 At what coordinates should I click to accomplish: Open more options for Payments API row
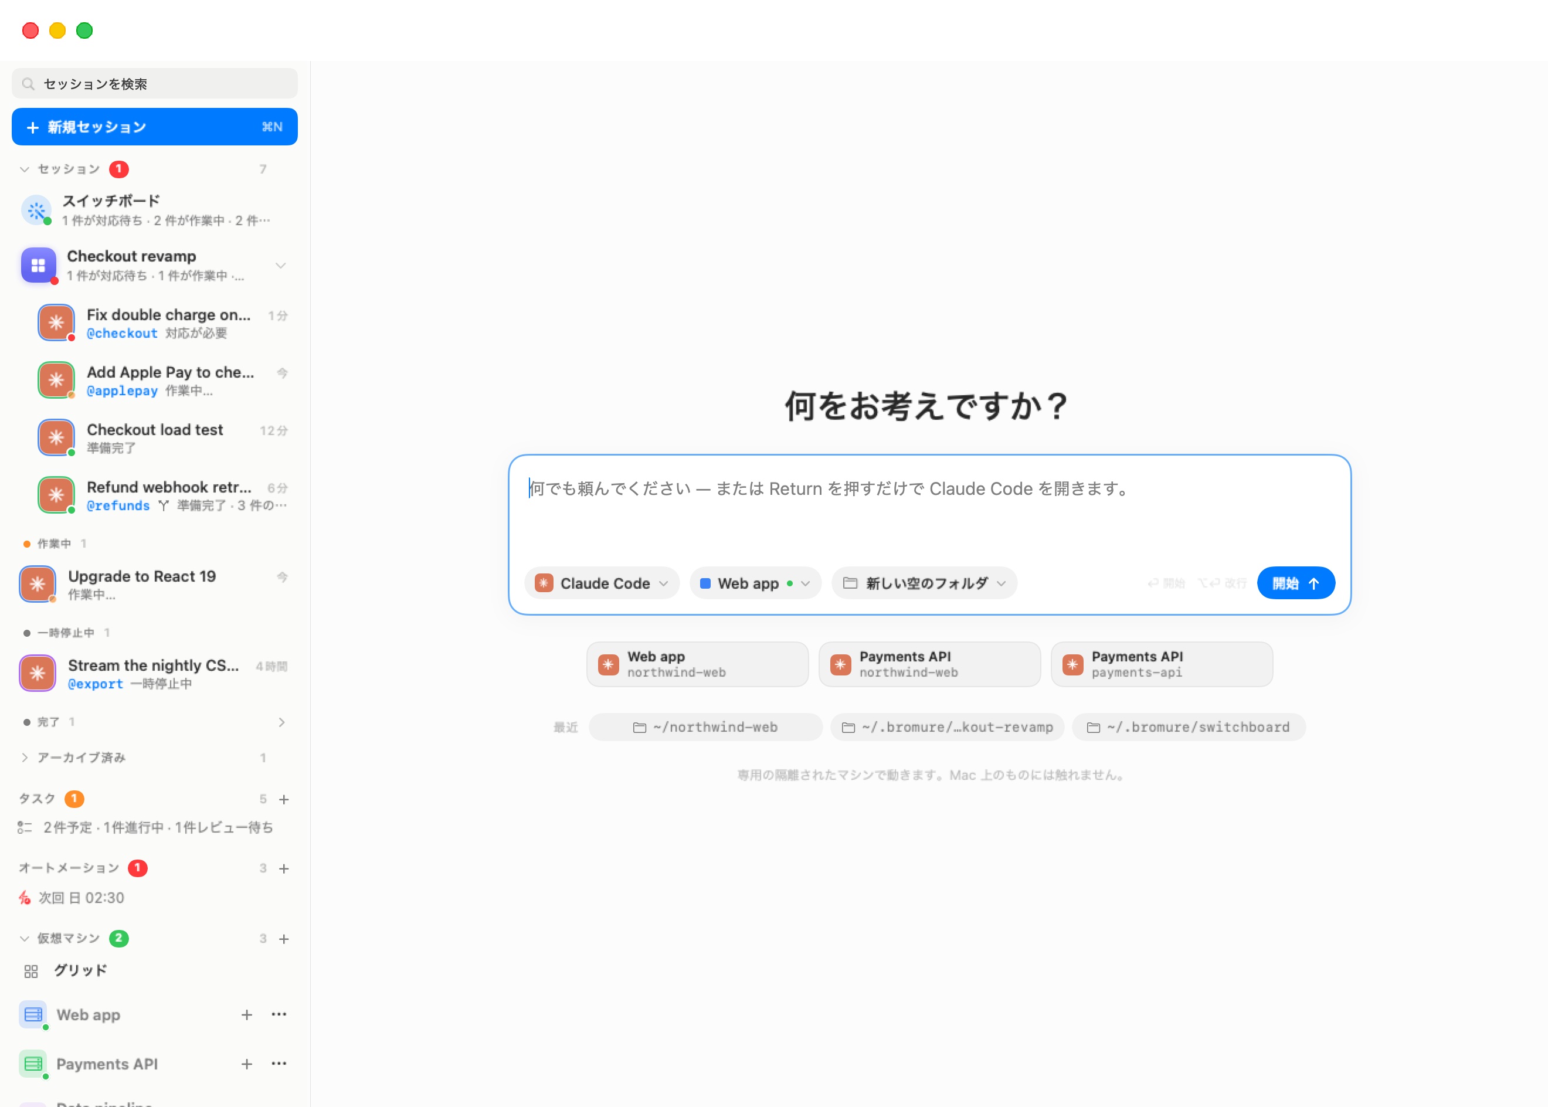point(279,1064)
